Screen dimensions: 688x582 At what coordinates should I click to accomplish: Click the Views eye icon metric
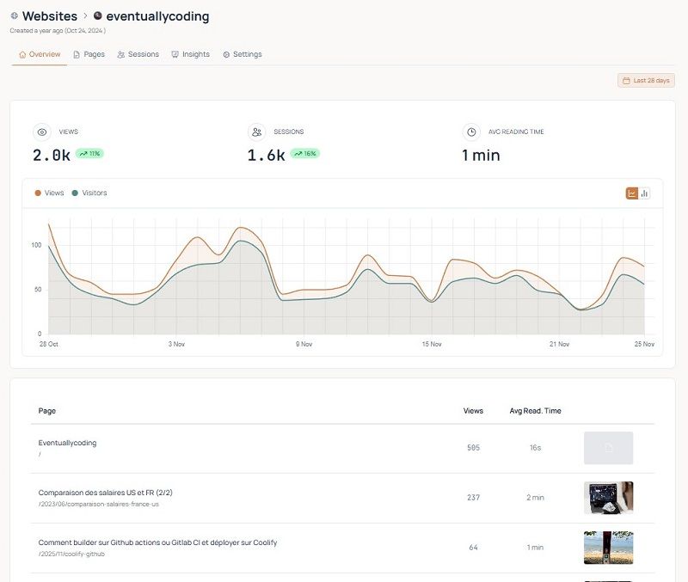pos(40,132)
